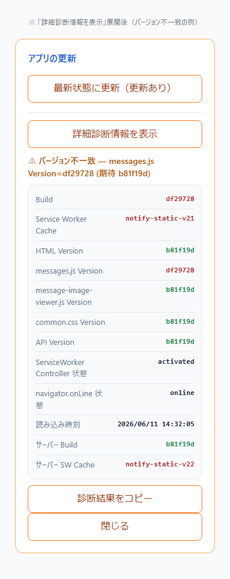
Task: Click the caption note about 詳細診断情報を表示
Action: pos(115,22)
